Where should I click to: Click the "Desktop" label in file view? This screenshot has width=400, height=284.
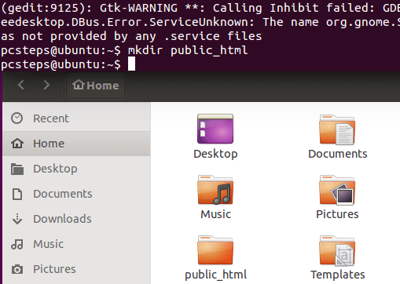[x=215, y=154]
